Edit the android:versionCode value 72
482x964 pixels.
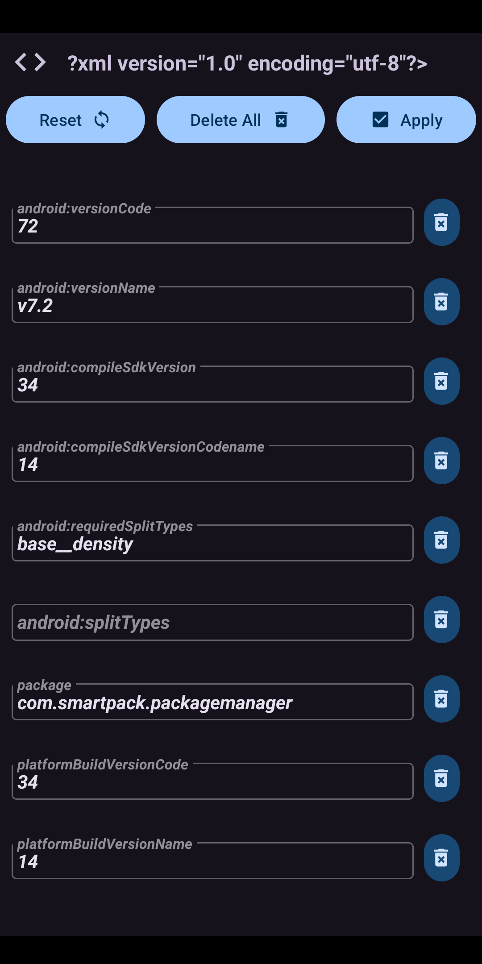(x=212, y=226)
